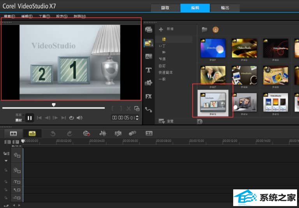The height and width of the screenshot is (208, 299).
Task: Toggle the music track button
Action: [17, 198]
